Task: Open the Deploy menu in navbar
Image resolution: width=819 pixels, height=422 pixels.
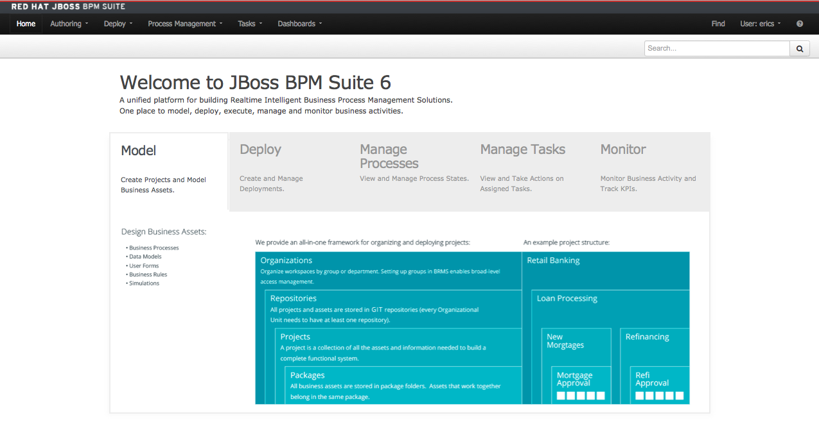Action: pyautogui.click(x=118, y=24)
